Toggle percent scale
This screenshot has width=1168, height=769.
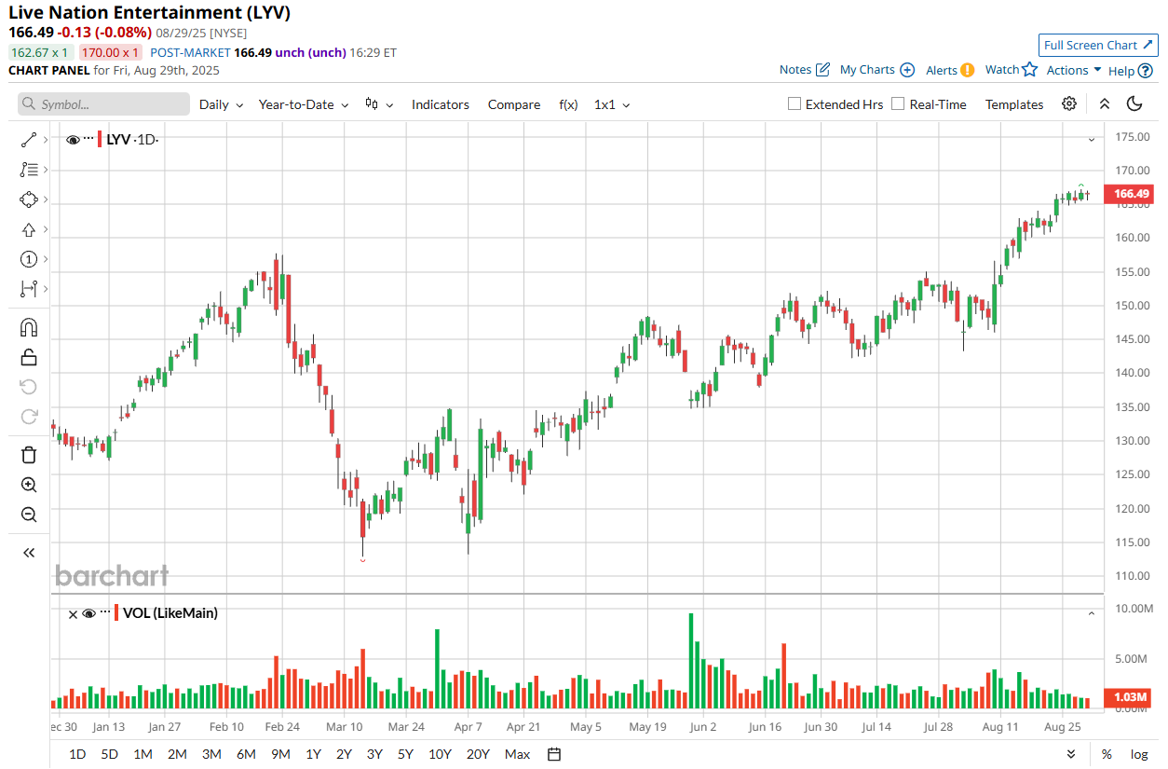1107,754
